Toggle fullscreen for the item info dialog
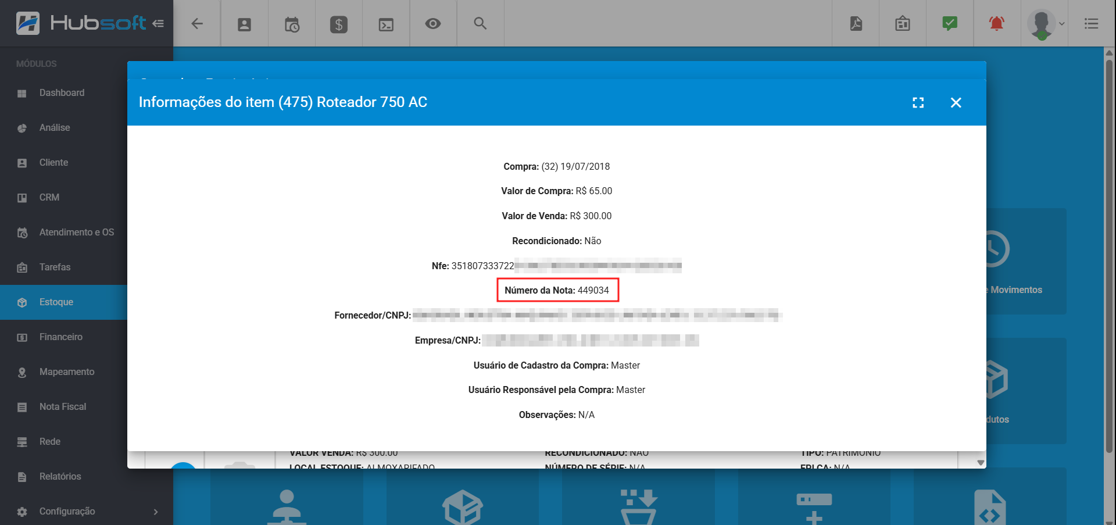1116x525 pixels. (x=918, y=103)
